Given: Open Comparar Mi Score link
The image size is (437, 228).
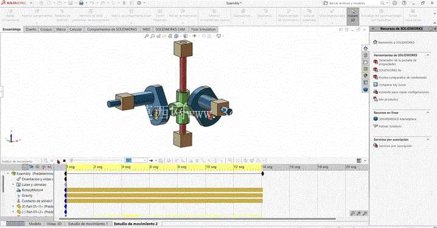Looking at the screenshot, I should coord(392,85).
